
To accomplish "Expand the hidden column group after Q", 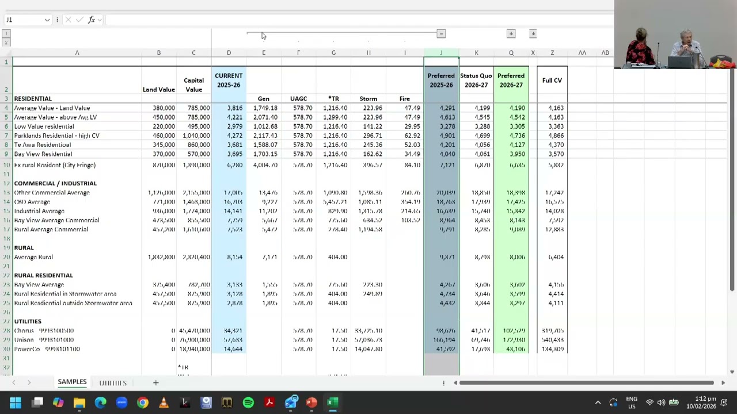I will (x=511, y=34).
